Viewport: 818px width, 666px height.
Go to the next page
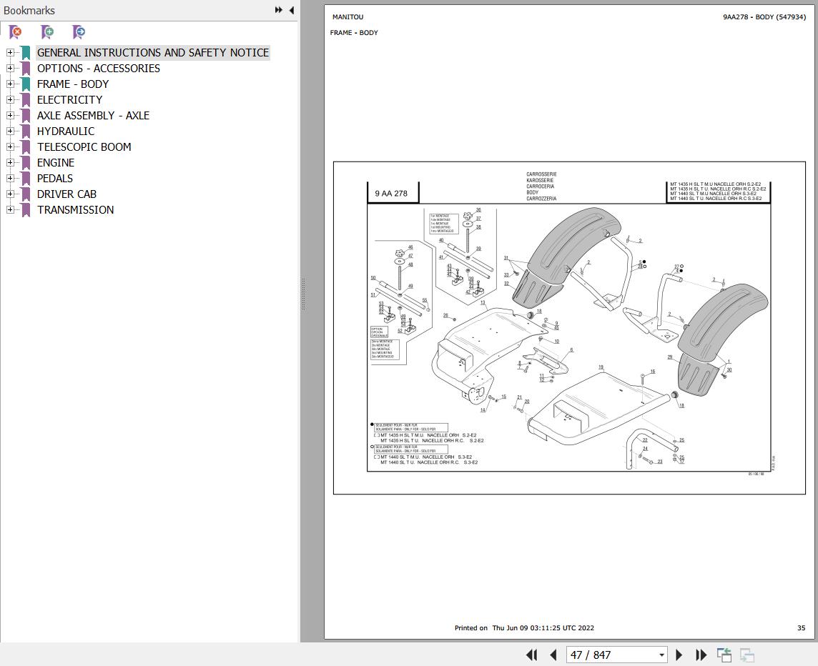(679, 655)
